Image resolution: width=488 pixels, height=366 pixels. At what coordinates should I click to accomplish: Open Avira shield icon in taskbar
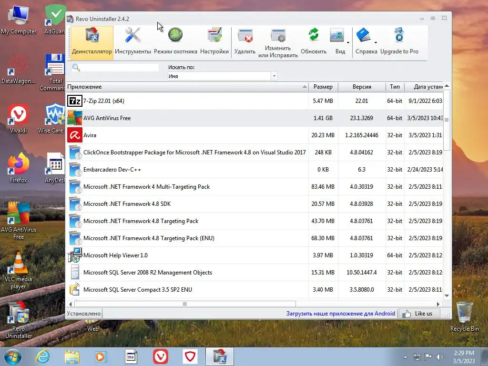190,356
